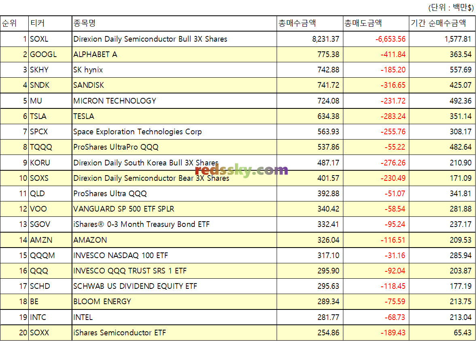Click the MICRON TECHNOLOGY name cell
Image resolution: width=476 pixels, height=341 pixels.
pyautogui.click(x=174, y=101)
